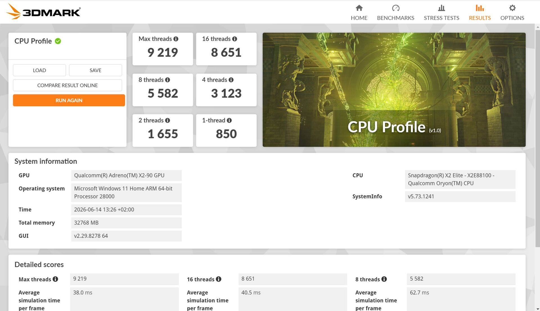Click info icon next to Max threads in Detailed scores
Screen dimensions: 540x311
pos(55,279)
